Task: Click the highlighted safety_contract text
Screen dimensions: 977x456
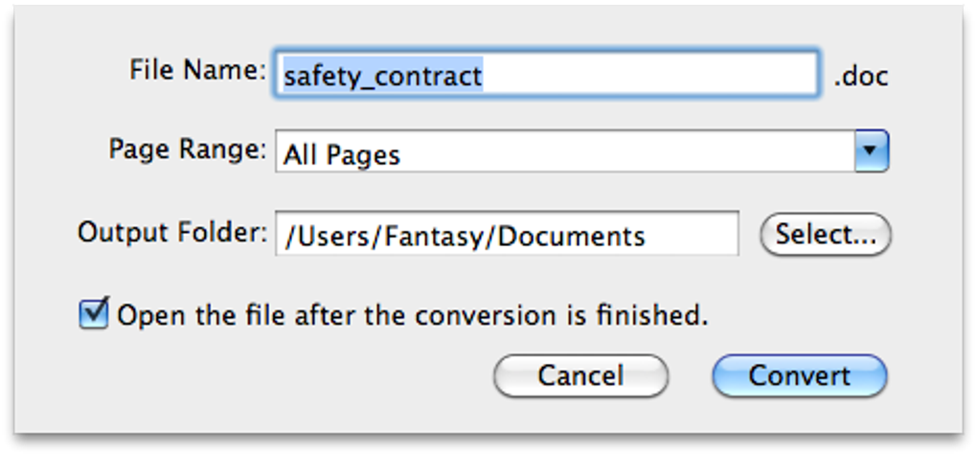Action: click(382, 75)
